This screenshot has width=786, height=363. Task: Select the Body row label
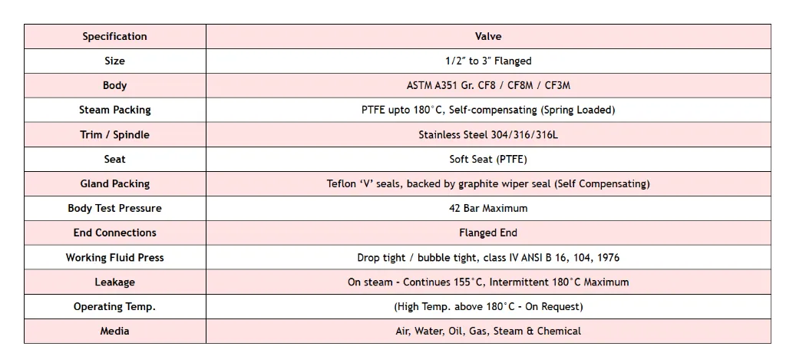pos(114,86)
